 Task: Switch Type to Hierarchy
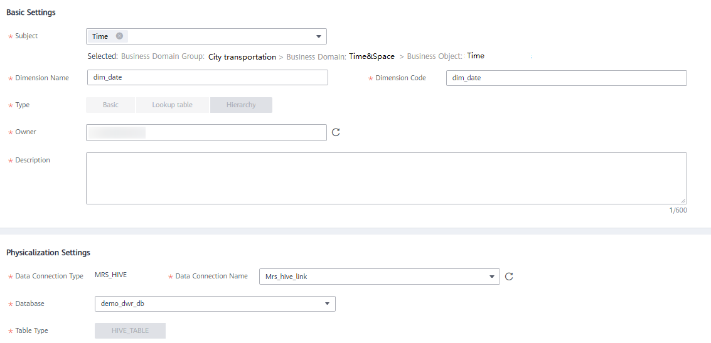click(x=241, y=105)
